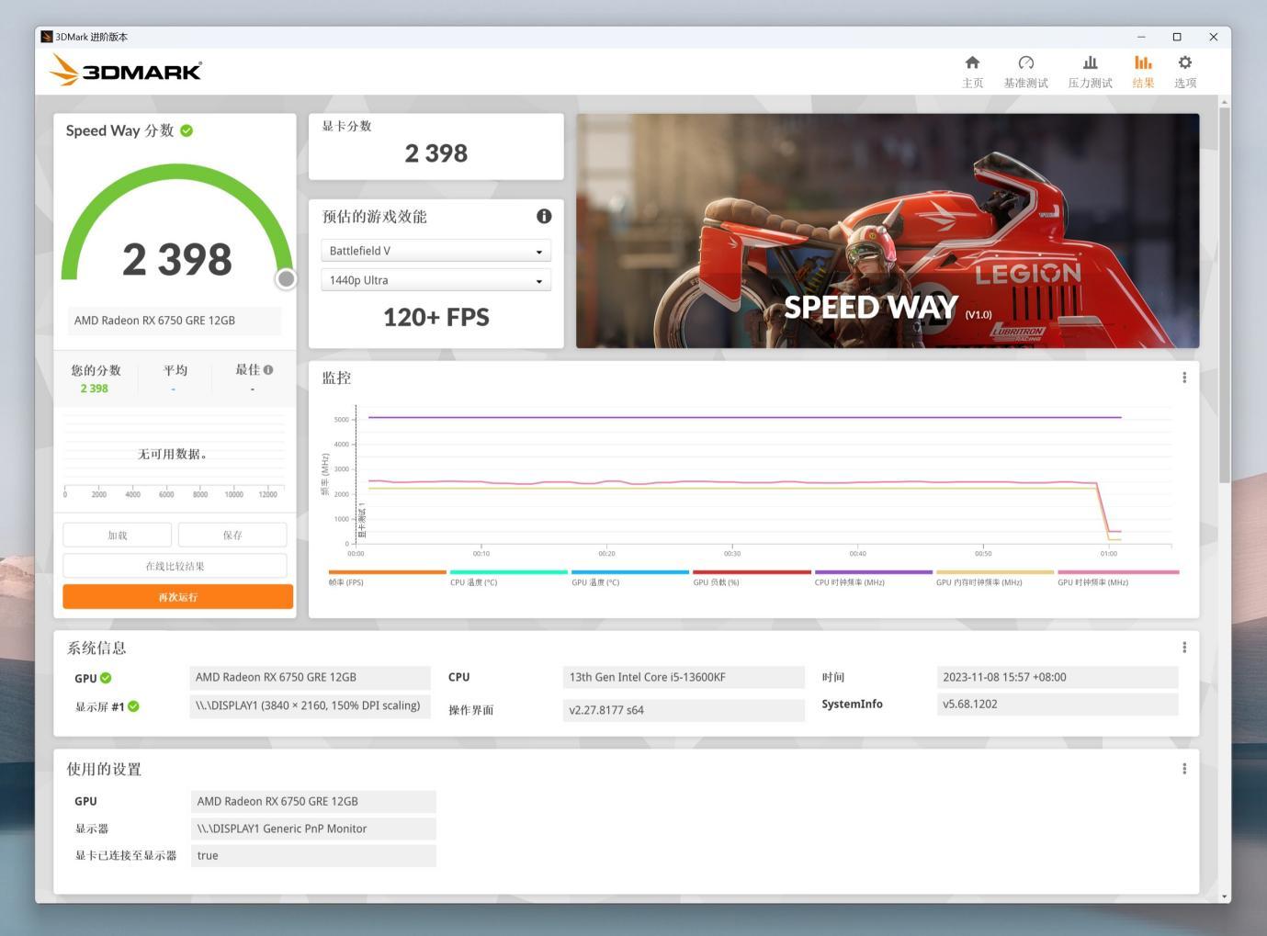Expand the 1440p Ultra resolution dropdown

[x=436, y=280]
